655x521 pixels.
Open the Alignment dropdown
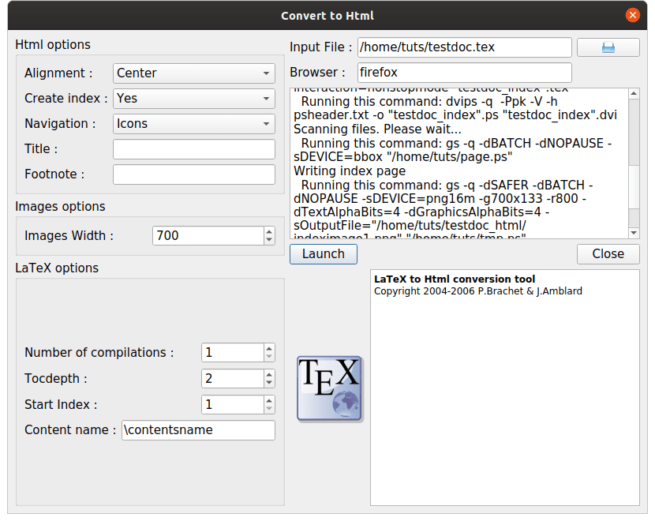(x=193, y=73)
